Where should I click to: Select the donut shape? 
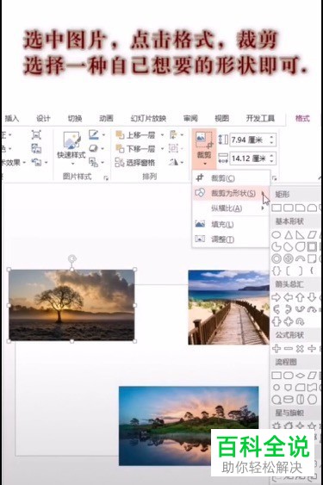click(276, 258)
